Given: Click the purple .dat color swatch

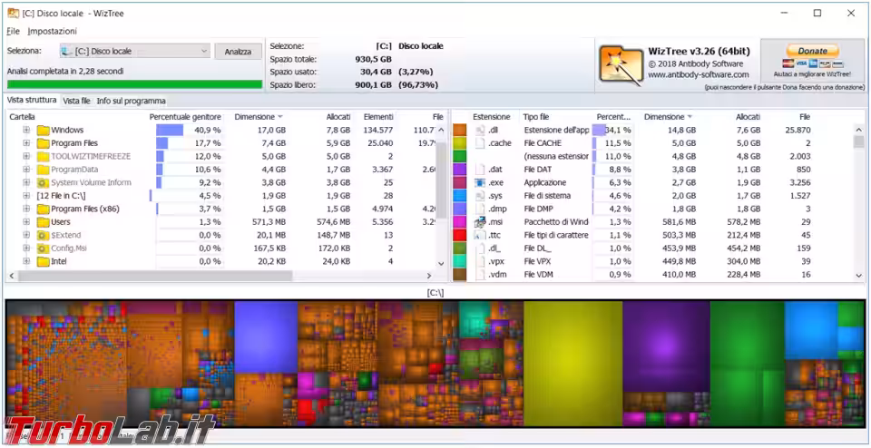Looking at the screenshot, I should (x=459, y=170).
